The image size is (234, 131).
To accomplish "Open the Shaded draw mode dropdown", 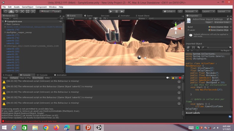I will point(77,19).
